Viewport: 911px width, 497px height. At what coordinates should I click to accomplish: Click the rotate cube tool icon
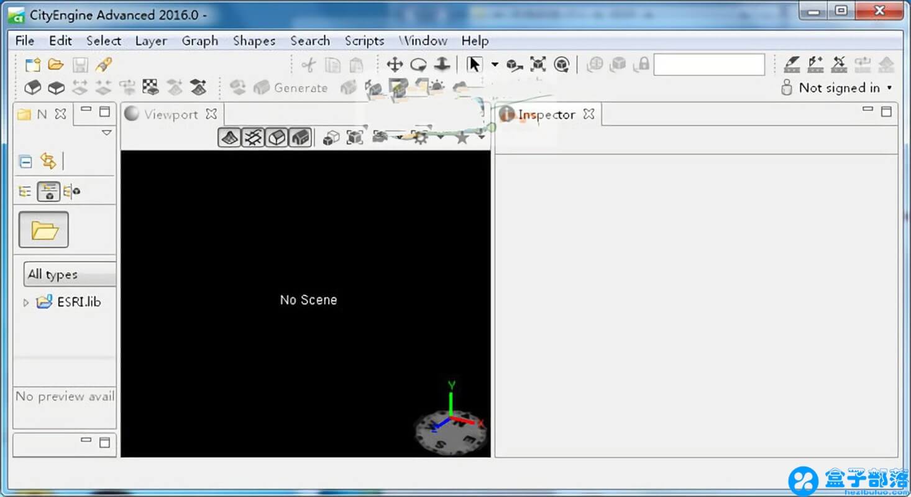(562, 65)
